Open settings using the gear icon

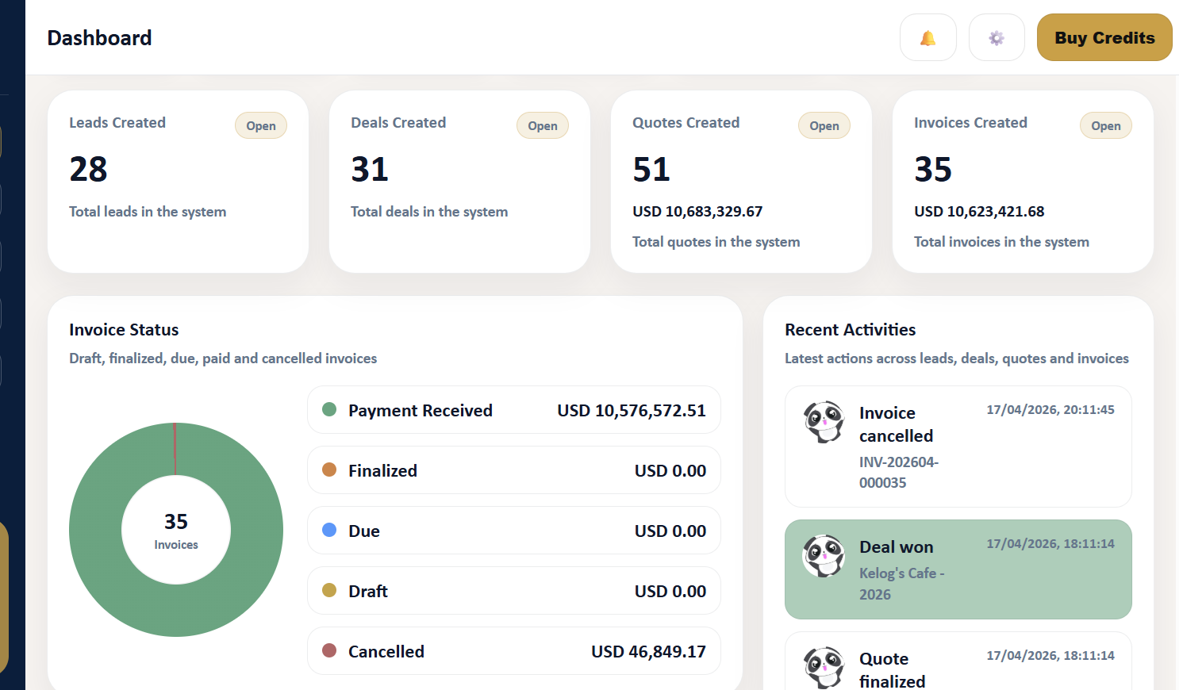pyautogui.click(x=997, y=37)
